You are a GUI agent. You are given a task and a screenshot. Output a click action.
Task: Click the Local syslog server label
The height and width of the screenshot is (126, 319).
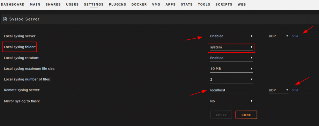pyautogui.click(x=20, y=36)
